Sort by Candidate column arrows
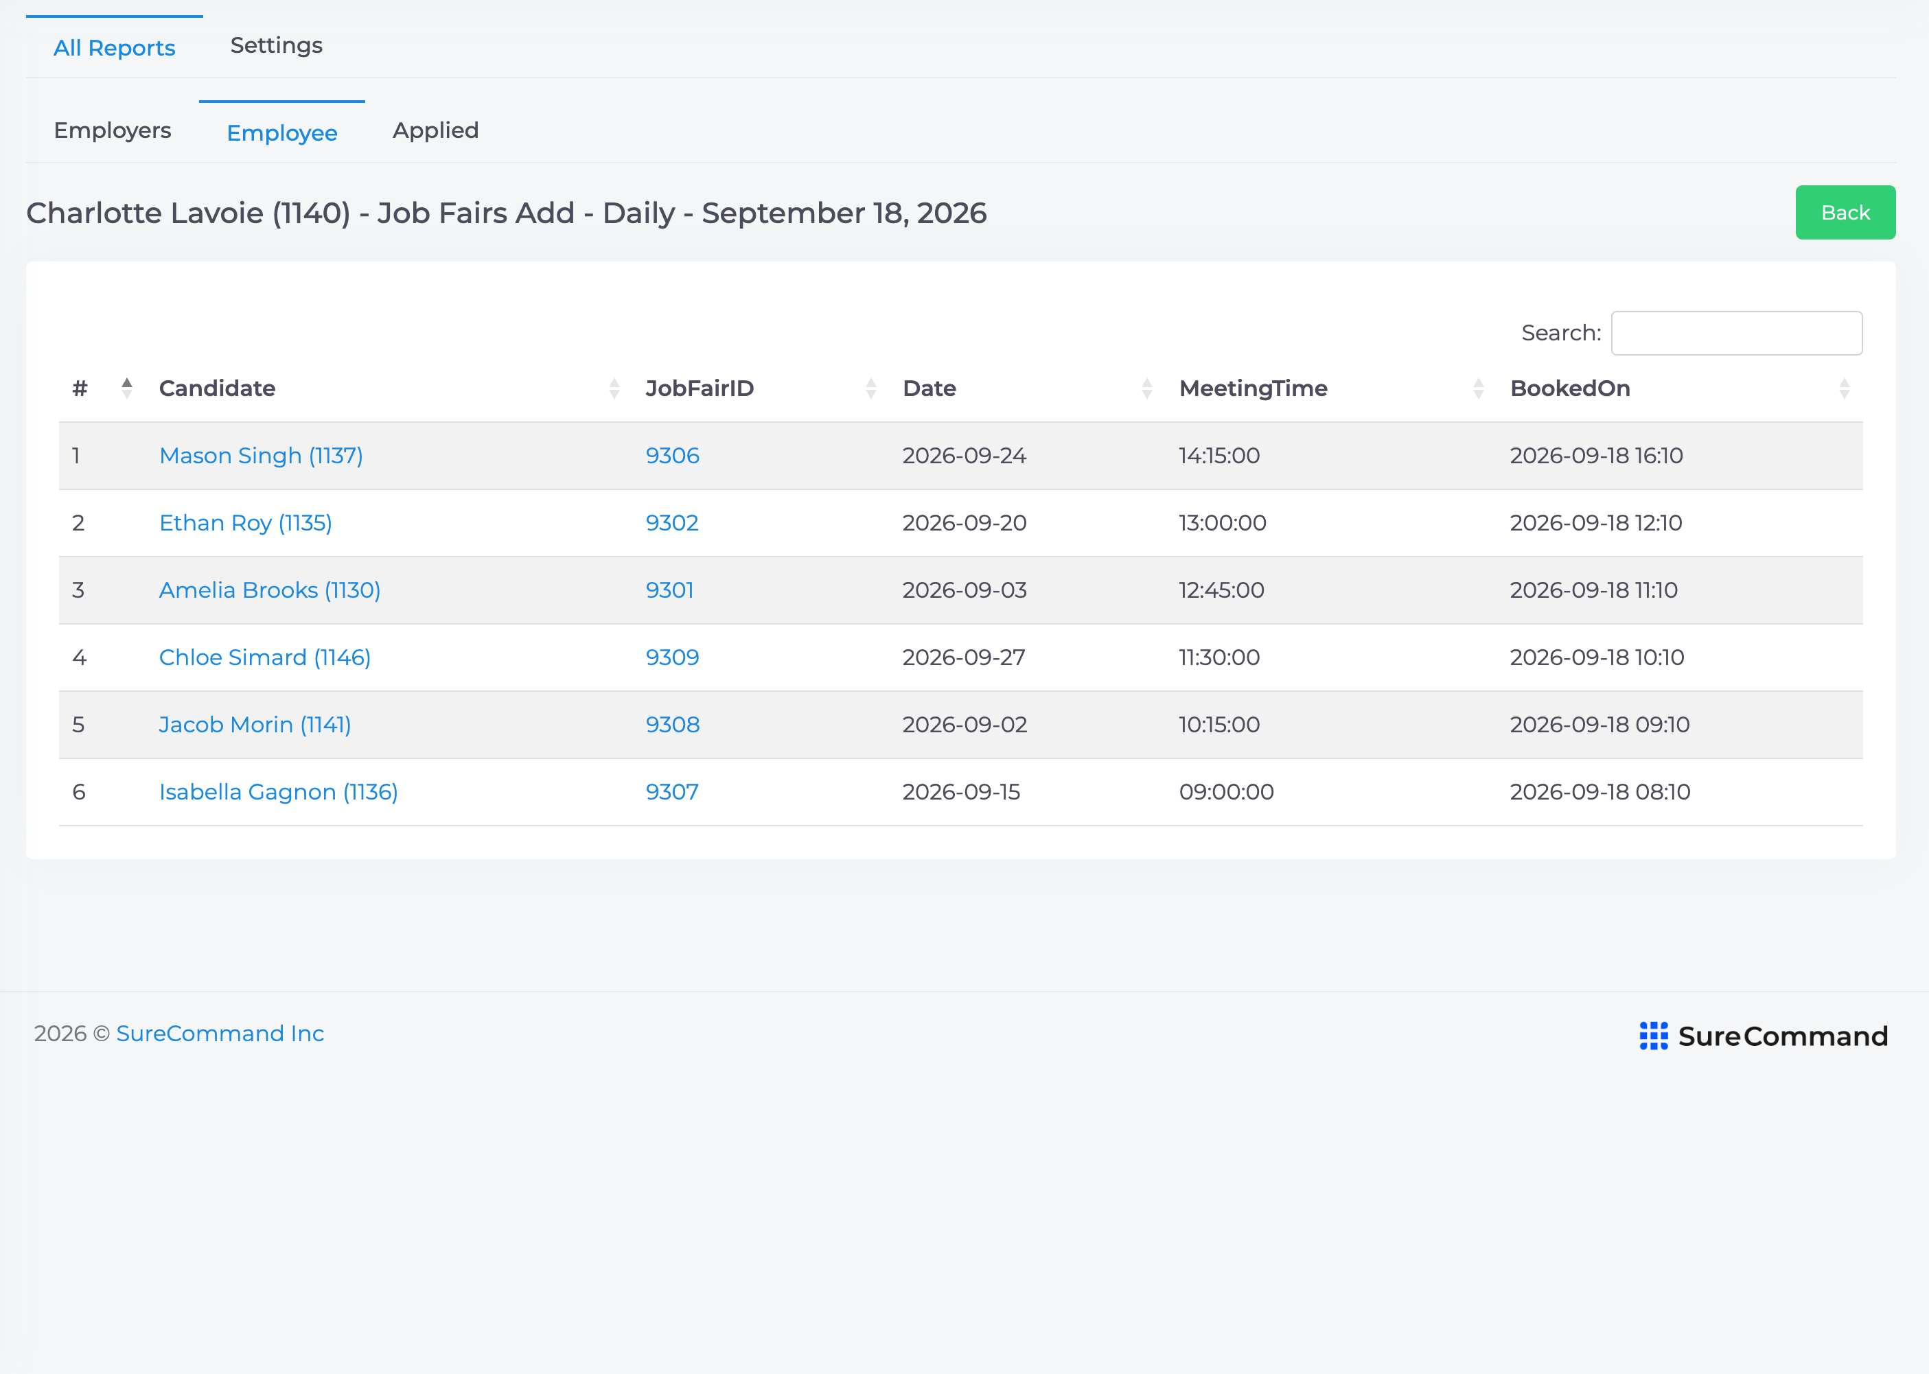This screenshot has height=1374, width=1929. [614, 388]
